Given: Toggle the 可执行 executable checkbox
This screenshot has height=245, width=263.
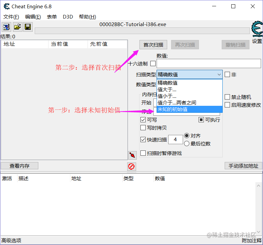Looking at the screenshot, I should tap(201, 120).
